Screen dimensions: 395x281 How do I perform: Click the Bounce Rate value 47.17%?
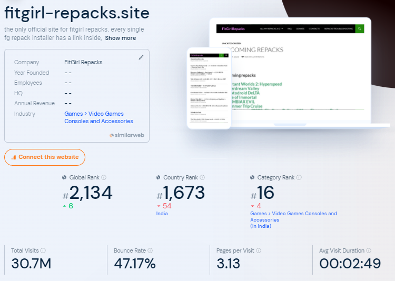[135, 264]
